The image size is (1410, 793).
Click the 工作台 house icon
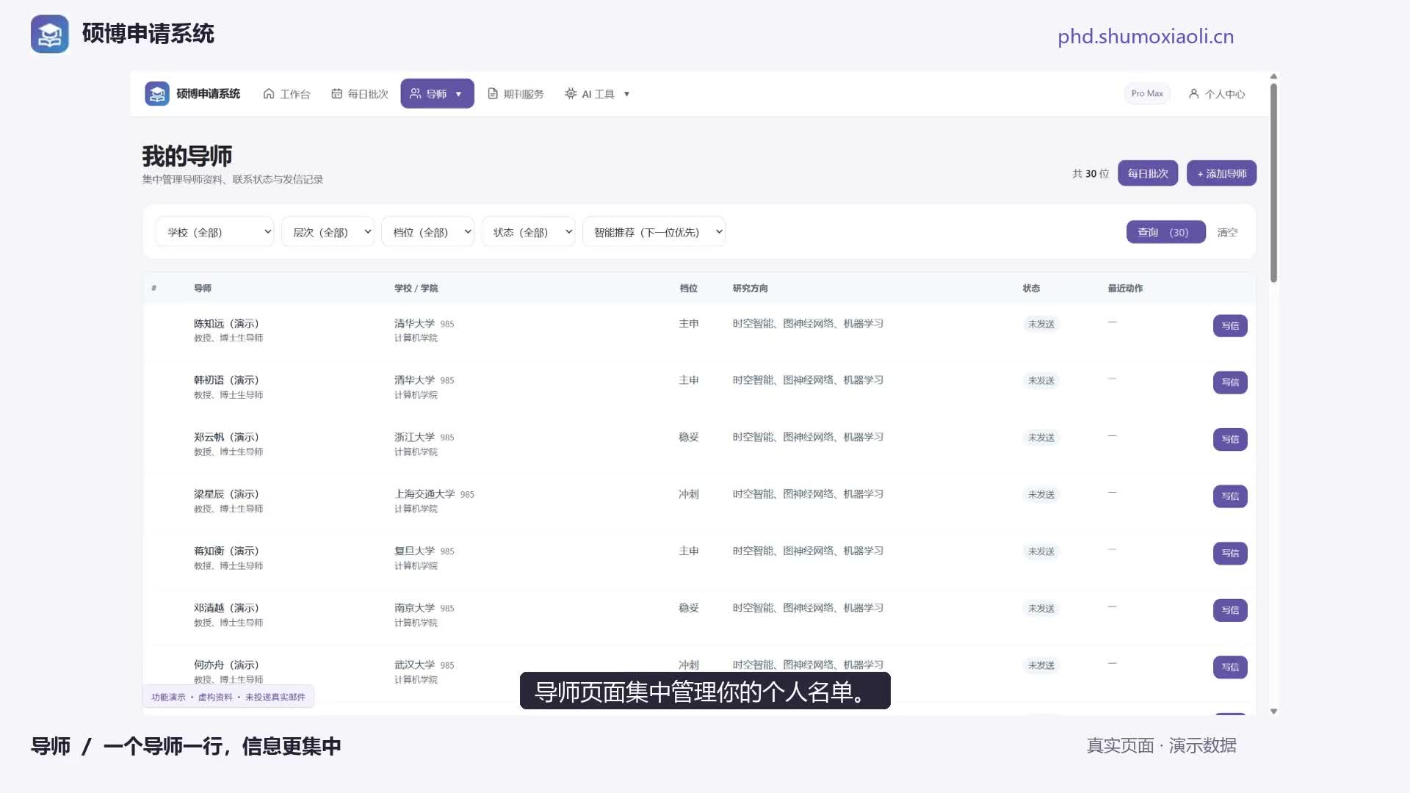[x=269, y=93]
